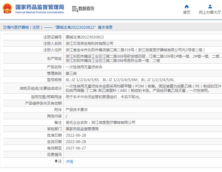Click the 其他内容 row label
222x172 pixels.
point(54,116)
